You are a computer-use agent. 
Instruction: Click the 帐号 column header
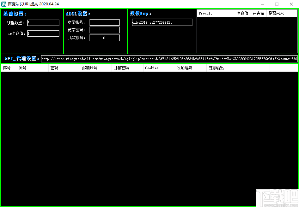[x=33, y=68]
